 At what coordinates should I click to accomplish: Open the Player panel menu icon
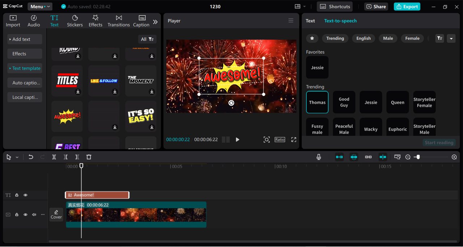[x=291, y=21]
